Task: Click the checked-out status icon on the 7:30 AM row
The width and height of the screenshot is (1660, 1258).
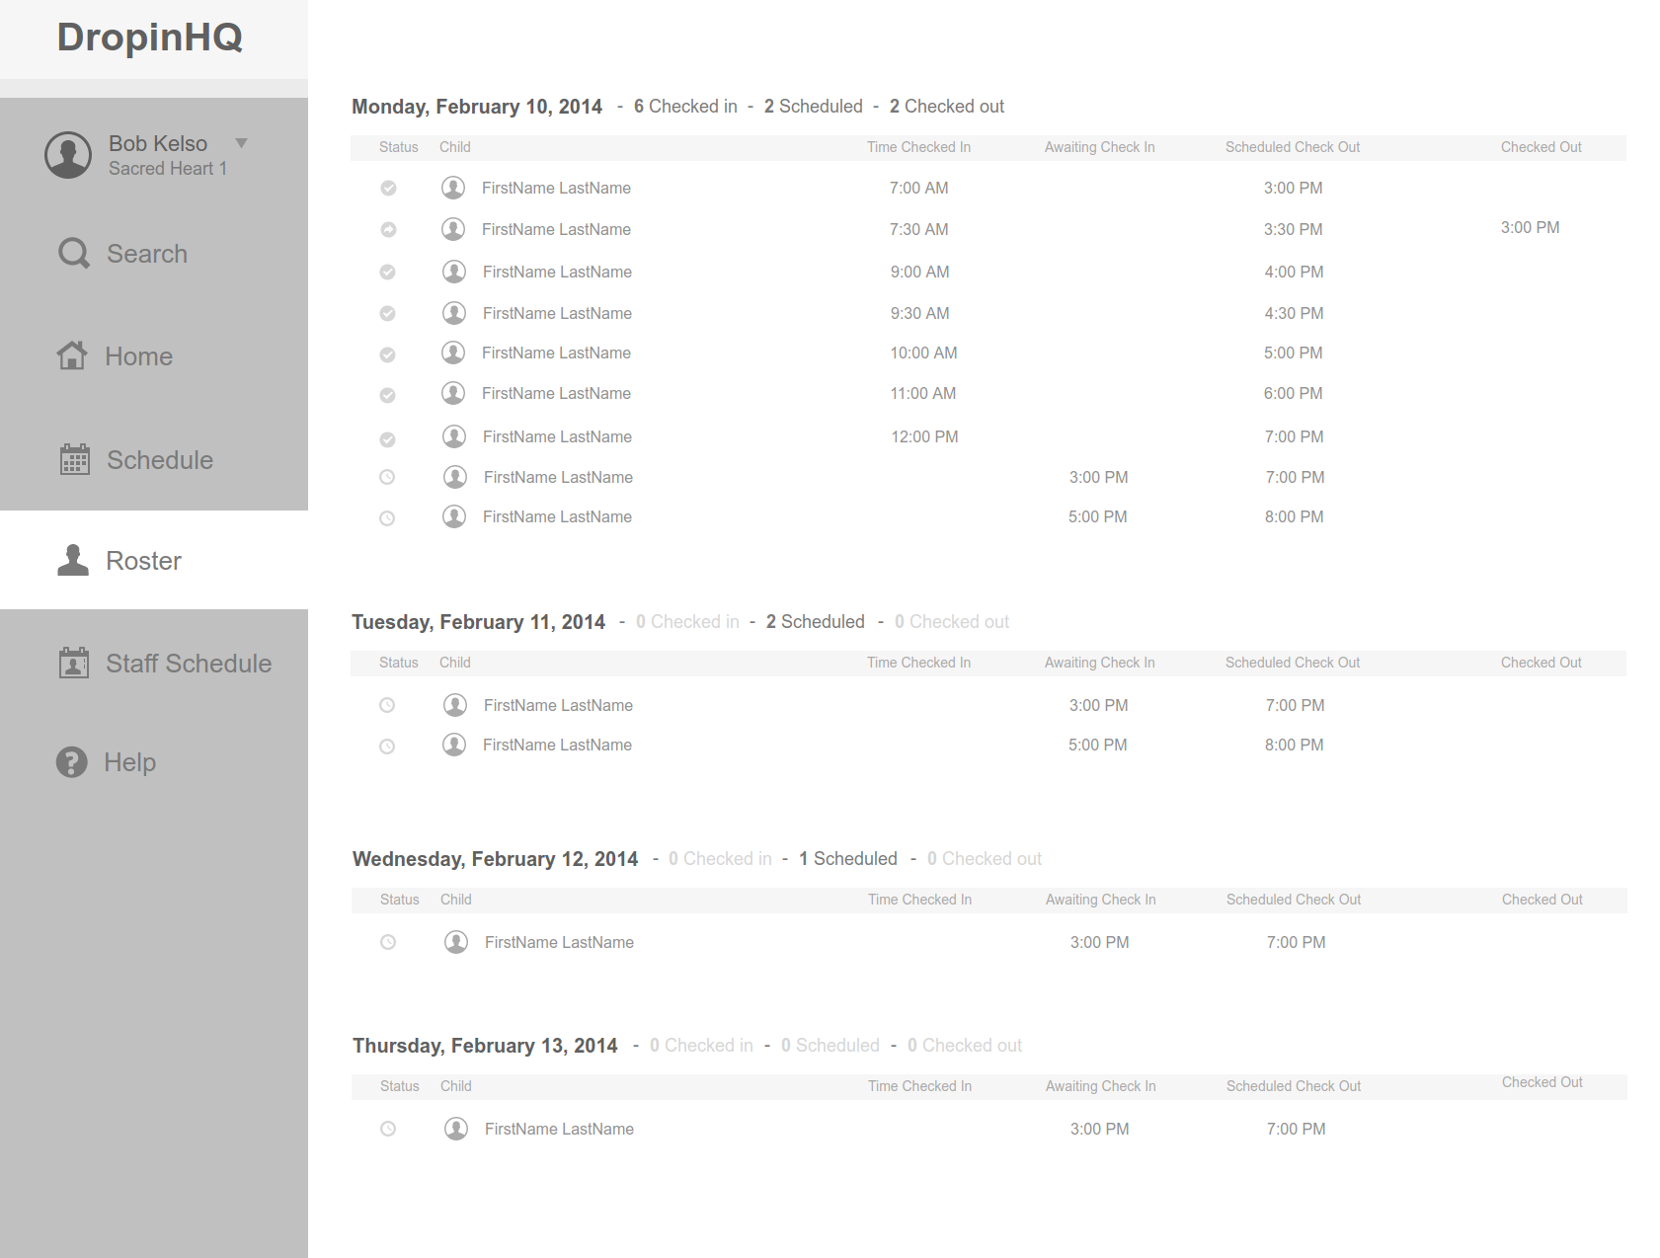Action: point(389,229)
